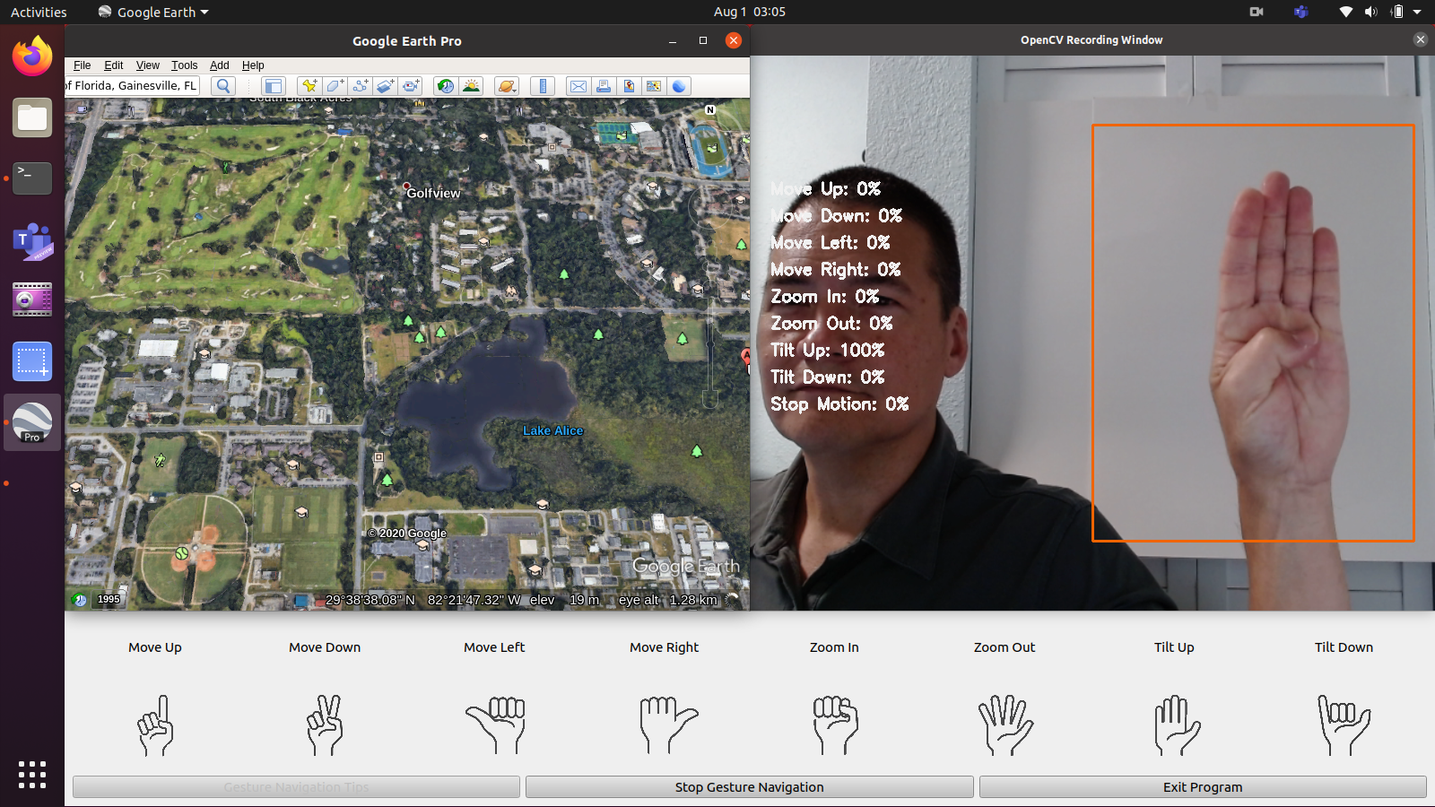Click the Zoom In fist gesture icon
The width and height of the screenshot is (1435, 807).
click(835, 725)
